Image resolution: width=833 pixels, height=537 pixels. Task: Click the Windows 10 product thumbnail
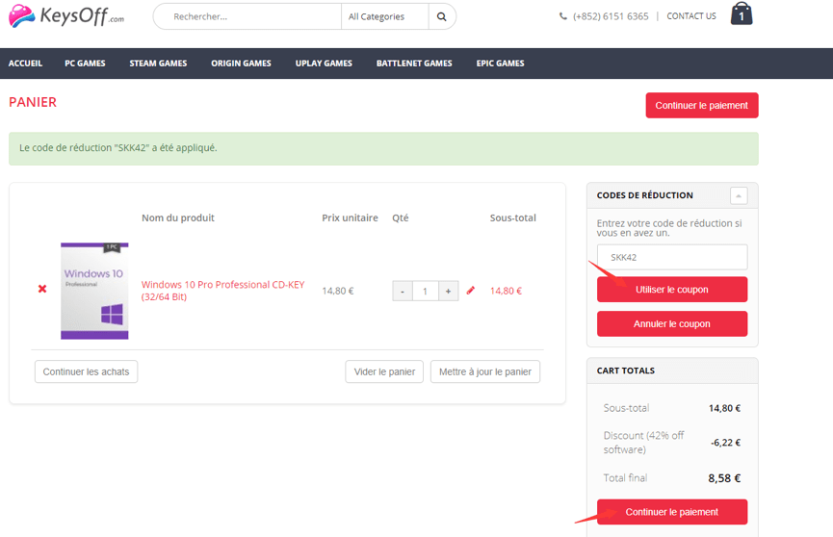[94, 291]
